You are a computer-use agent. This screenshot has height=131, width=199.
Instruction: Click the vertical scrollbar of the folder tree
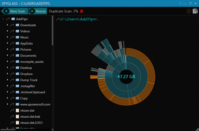52,30
